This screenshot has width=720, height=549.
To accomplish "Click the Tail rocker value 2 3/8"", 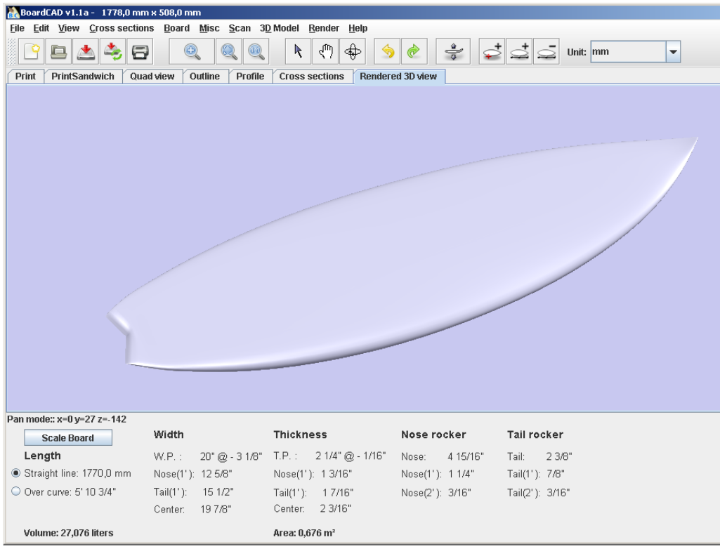I will pos(559,457).
